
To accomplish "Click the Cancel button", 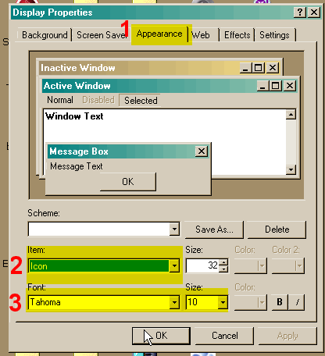I will pyautogui.click(x=225, y=336).
